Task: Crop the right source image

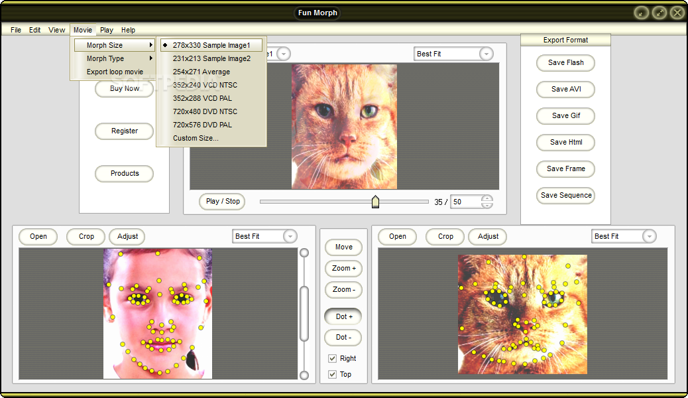Action: click(445, 236)
